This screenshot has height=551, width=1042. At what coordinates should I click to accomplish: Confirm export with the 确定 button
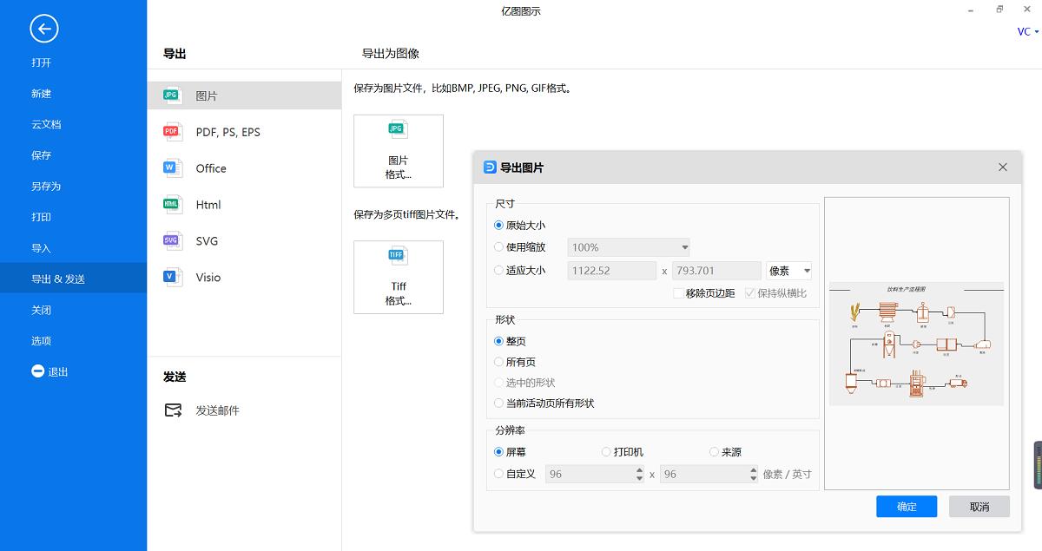[x=907, y=506]
